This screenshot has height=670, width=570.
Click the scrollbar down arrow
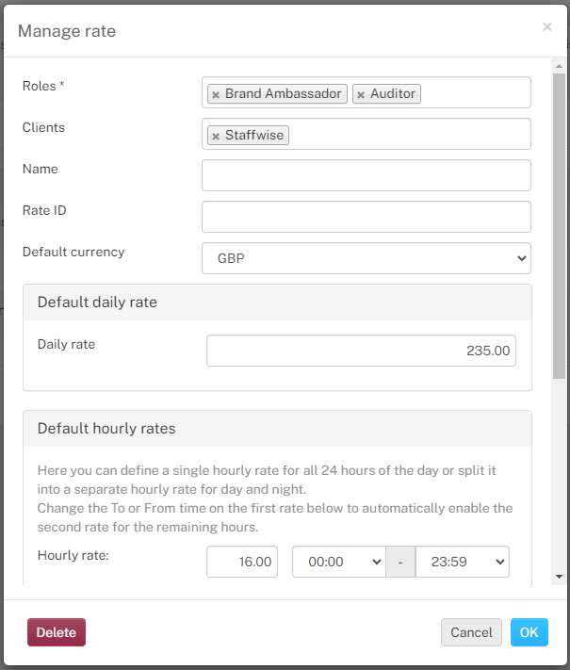coord(559,577)
